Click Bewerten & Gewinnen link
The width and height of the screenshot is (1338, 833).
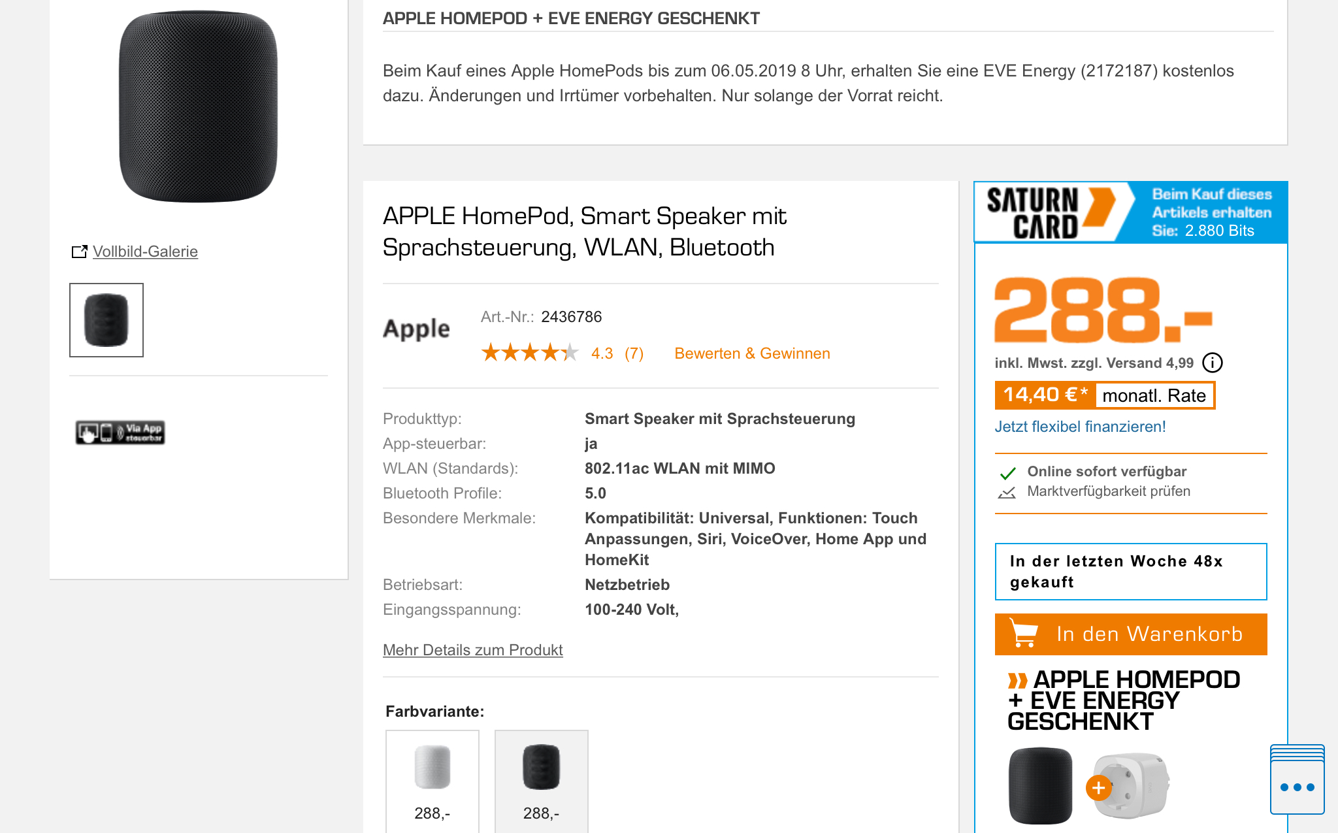[752, 353]
